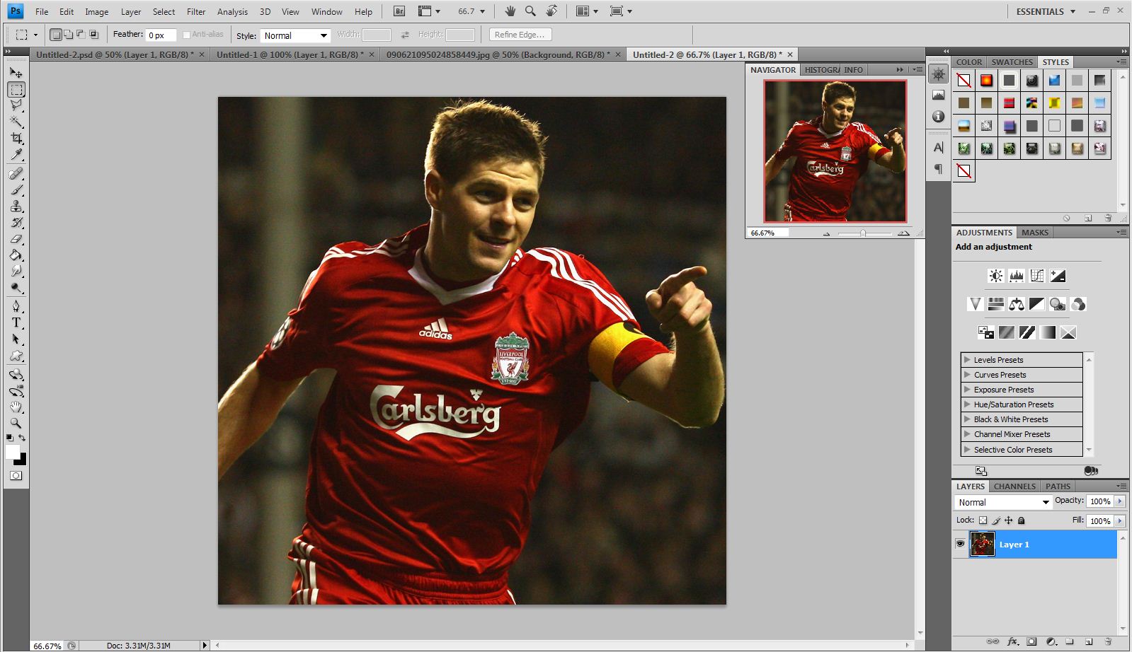Image resolution: width=1132 pixels, height=652 pixels.
Task: Choose the Paint Bucket tool
Action: click(x=16, y=255)
